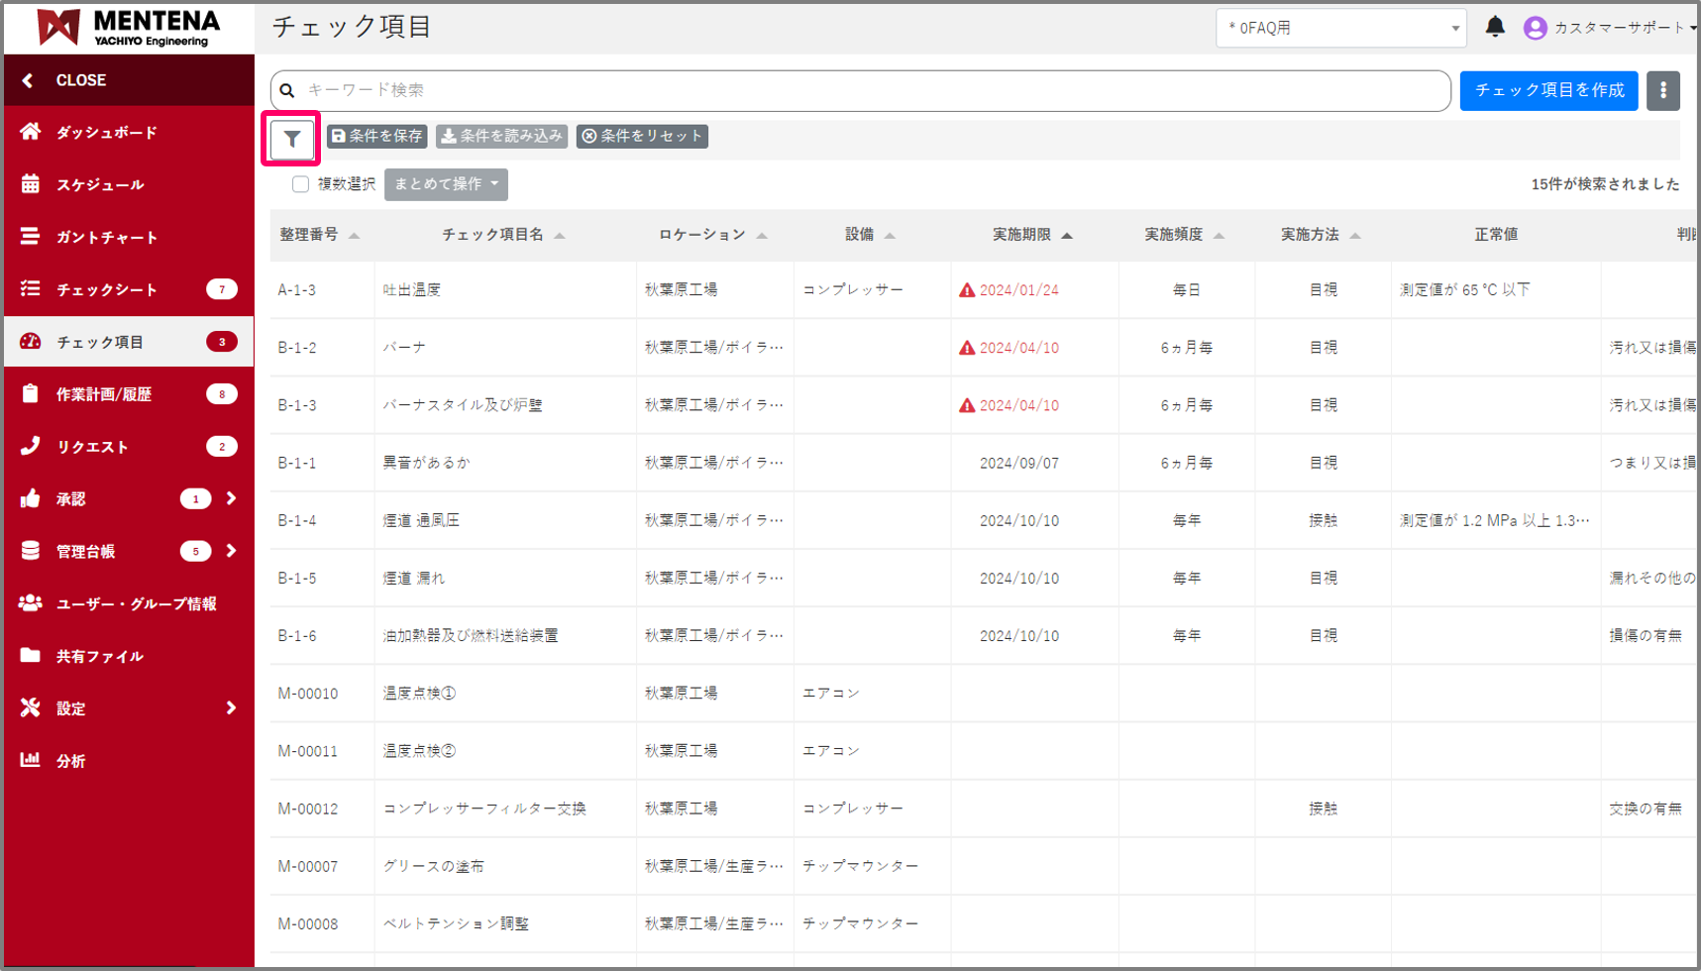Go to ガントチャート in sidebar
1701x971 pixels.
tap(107, 237)
